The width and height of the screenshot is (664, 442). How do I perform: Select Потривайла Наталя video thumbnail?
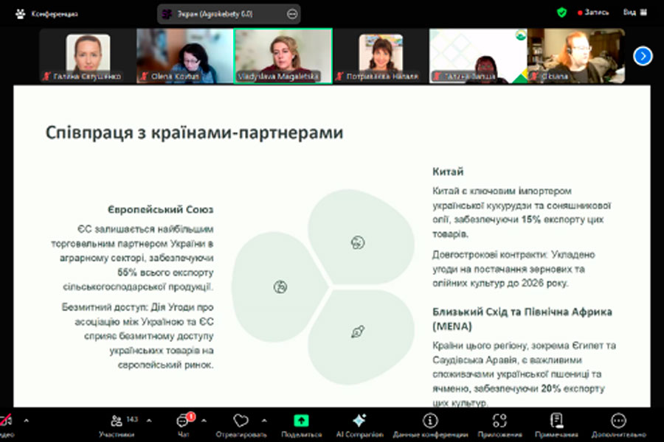pos(381,56)
